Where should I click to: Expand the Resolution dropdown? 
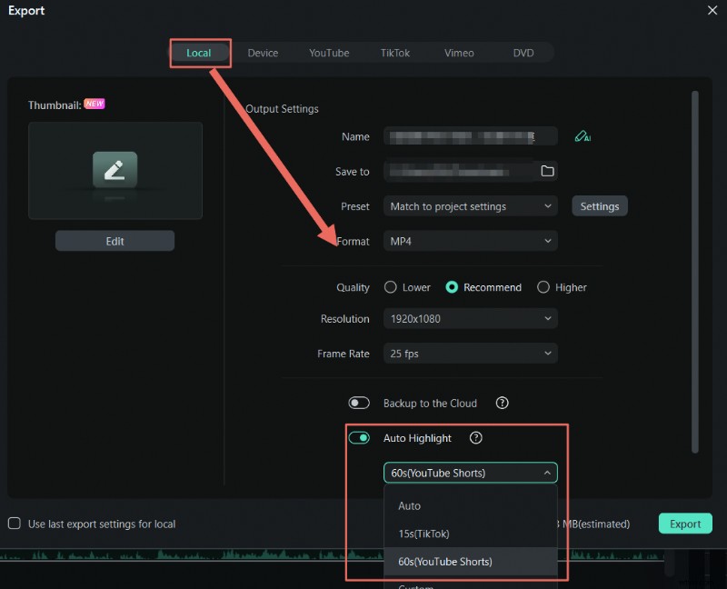pos(470,319)
